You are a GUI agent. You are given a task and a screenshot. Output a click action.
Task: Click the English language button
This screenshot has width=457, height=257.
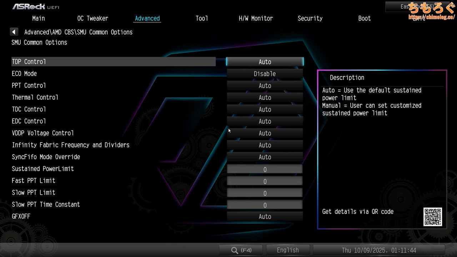click(288, 250)
